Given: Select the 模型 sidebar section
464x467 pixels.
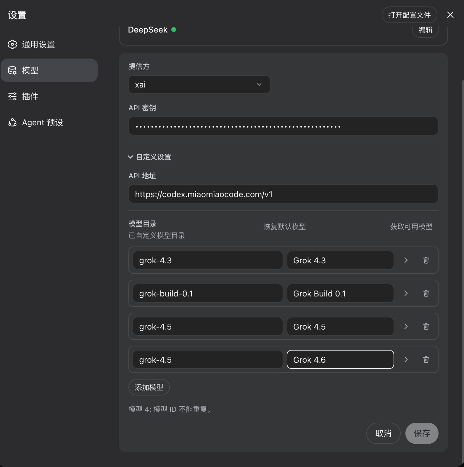Looking at the screenshot, I should (49, 70).
